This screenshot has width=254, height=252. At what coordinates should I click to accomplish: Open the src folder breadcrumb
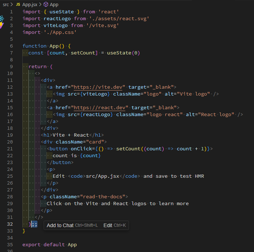click(6, 5)
